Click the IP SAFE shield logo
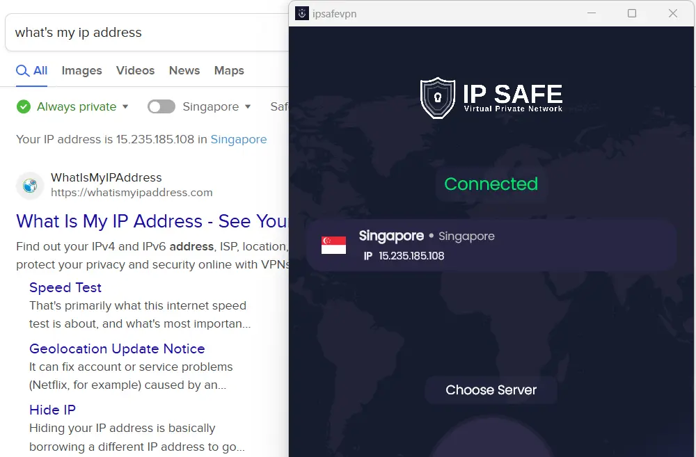 [x=438, y=97]
